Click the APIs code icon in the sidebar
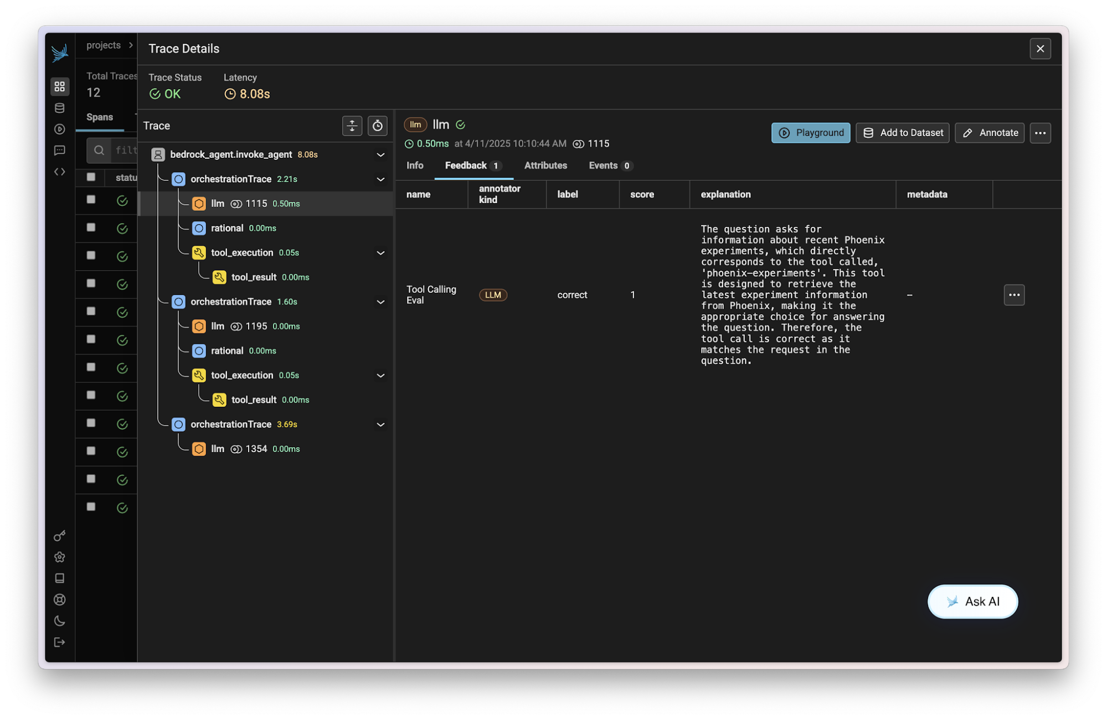Image resolution: width=1107 pixels, height=720 pixels. 60,172
